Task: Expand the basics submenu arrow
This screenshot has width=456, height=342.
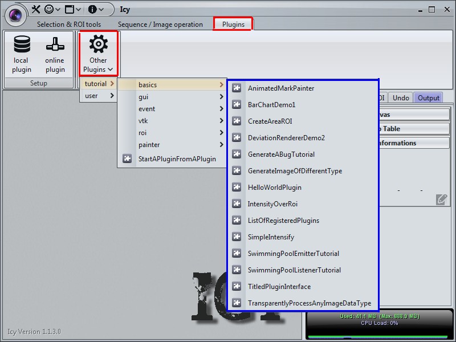Action: tap(221, 84)
